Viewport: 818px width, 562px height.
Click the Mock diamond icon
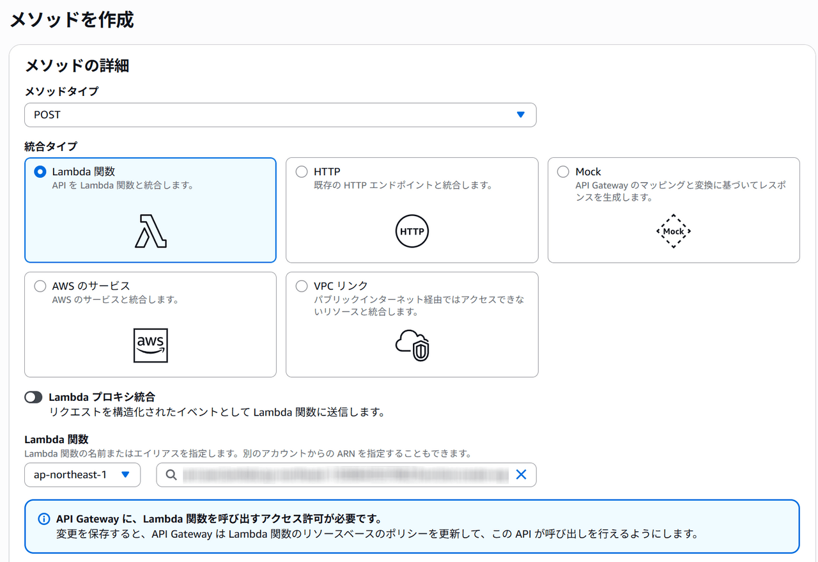(x=674, y=231)
